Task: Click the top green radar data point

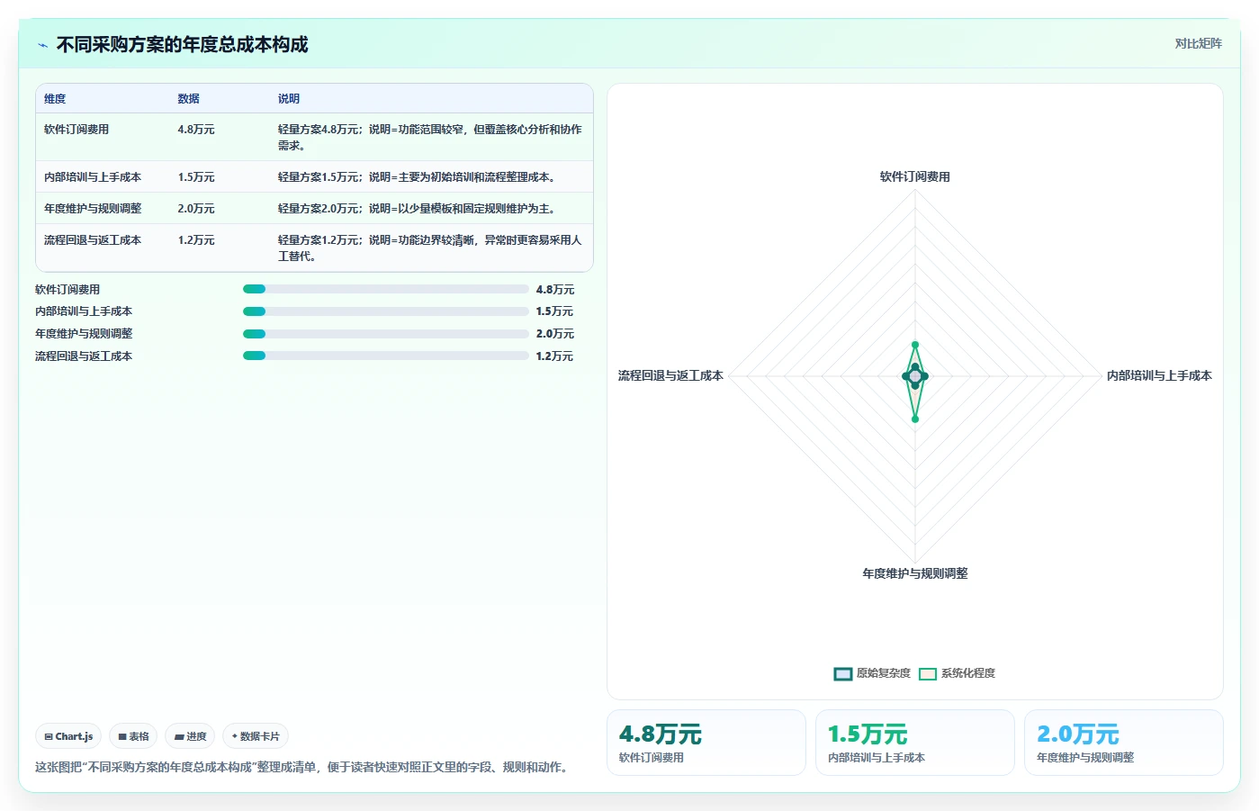Action: pos(915,345)
